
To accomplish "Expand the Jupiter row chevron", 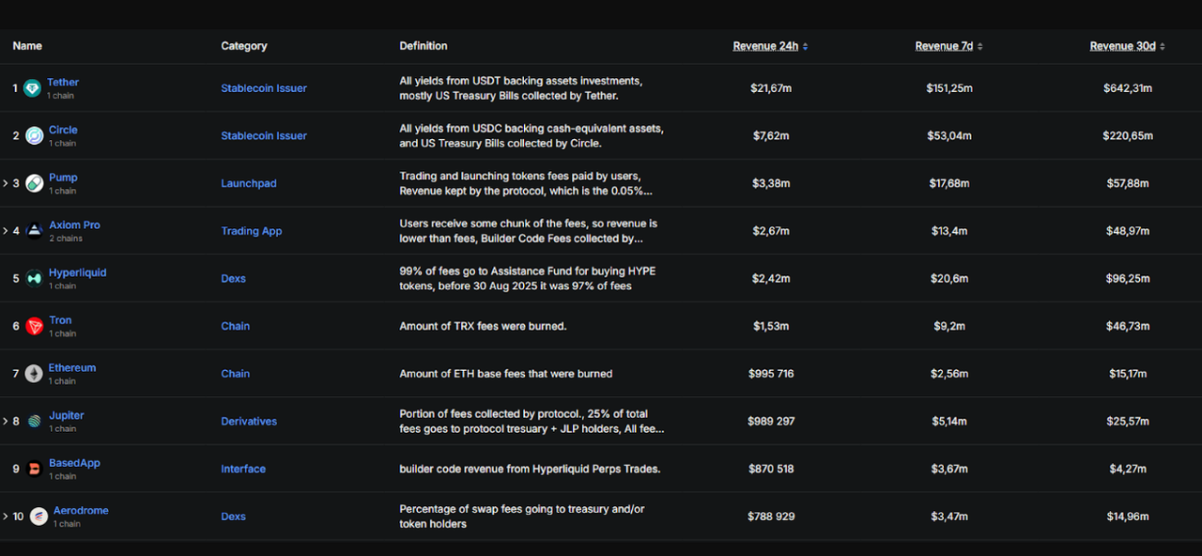I will pos(5,422).
